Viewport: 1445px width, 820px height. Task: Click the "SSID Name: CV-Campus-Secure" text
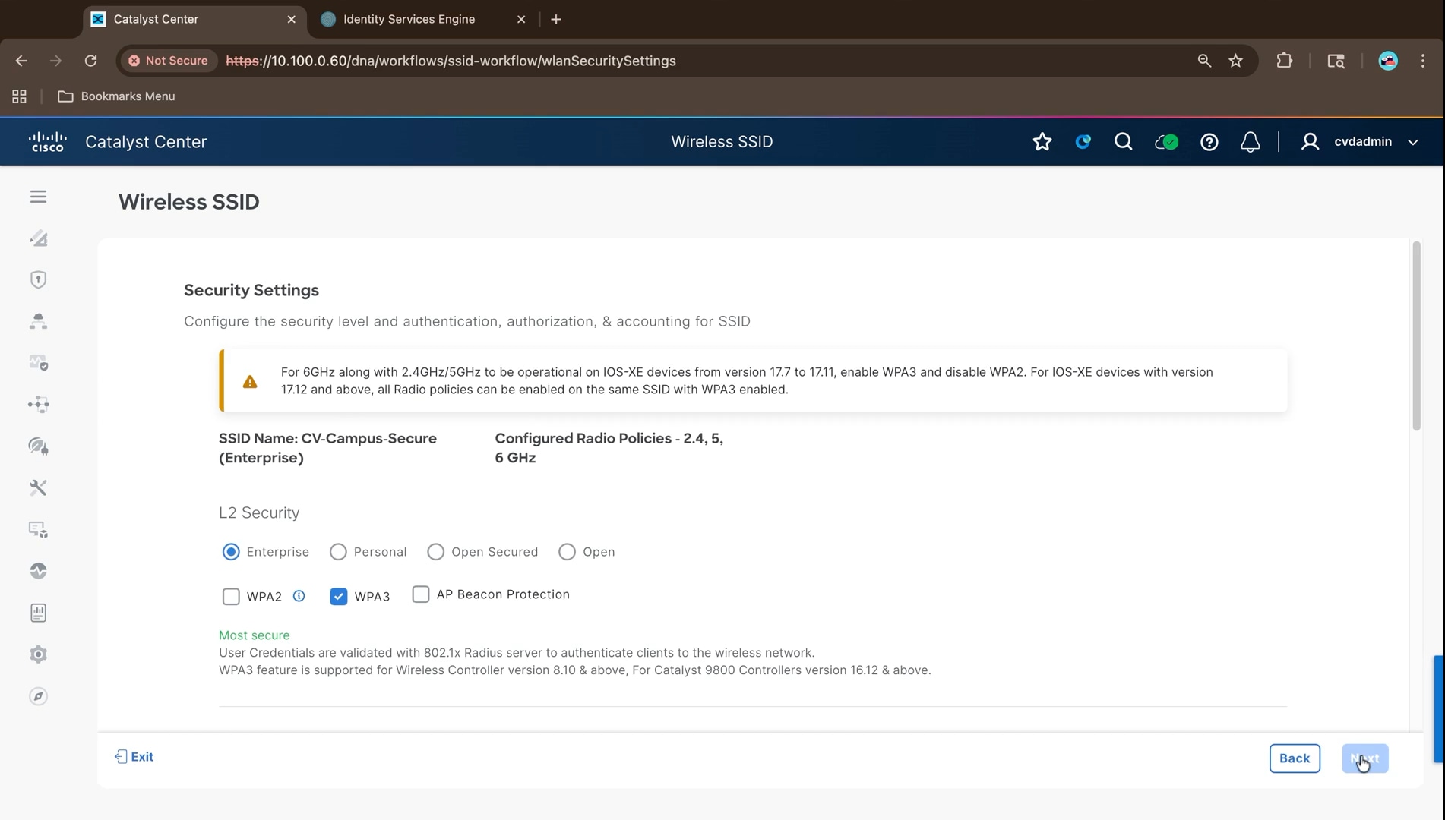pos(327,439)
